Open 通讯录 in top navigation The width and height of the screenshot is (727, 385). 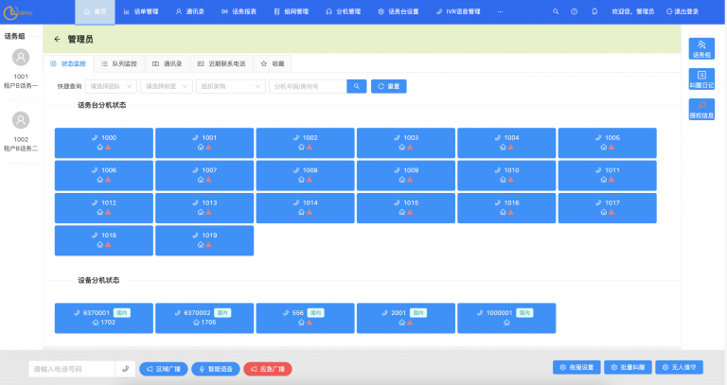coord(189,11)
